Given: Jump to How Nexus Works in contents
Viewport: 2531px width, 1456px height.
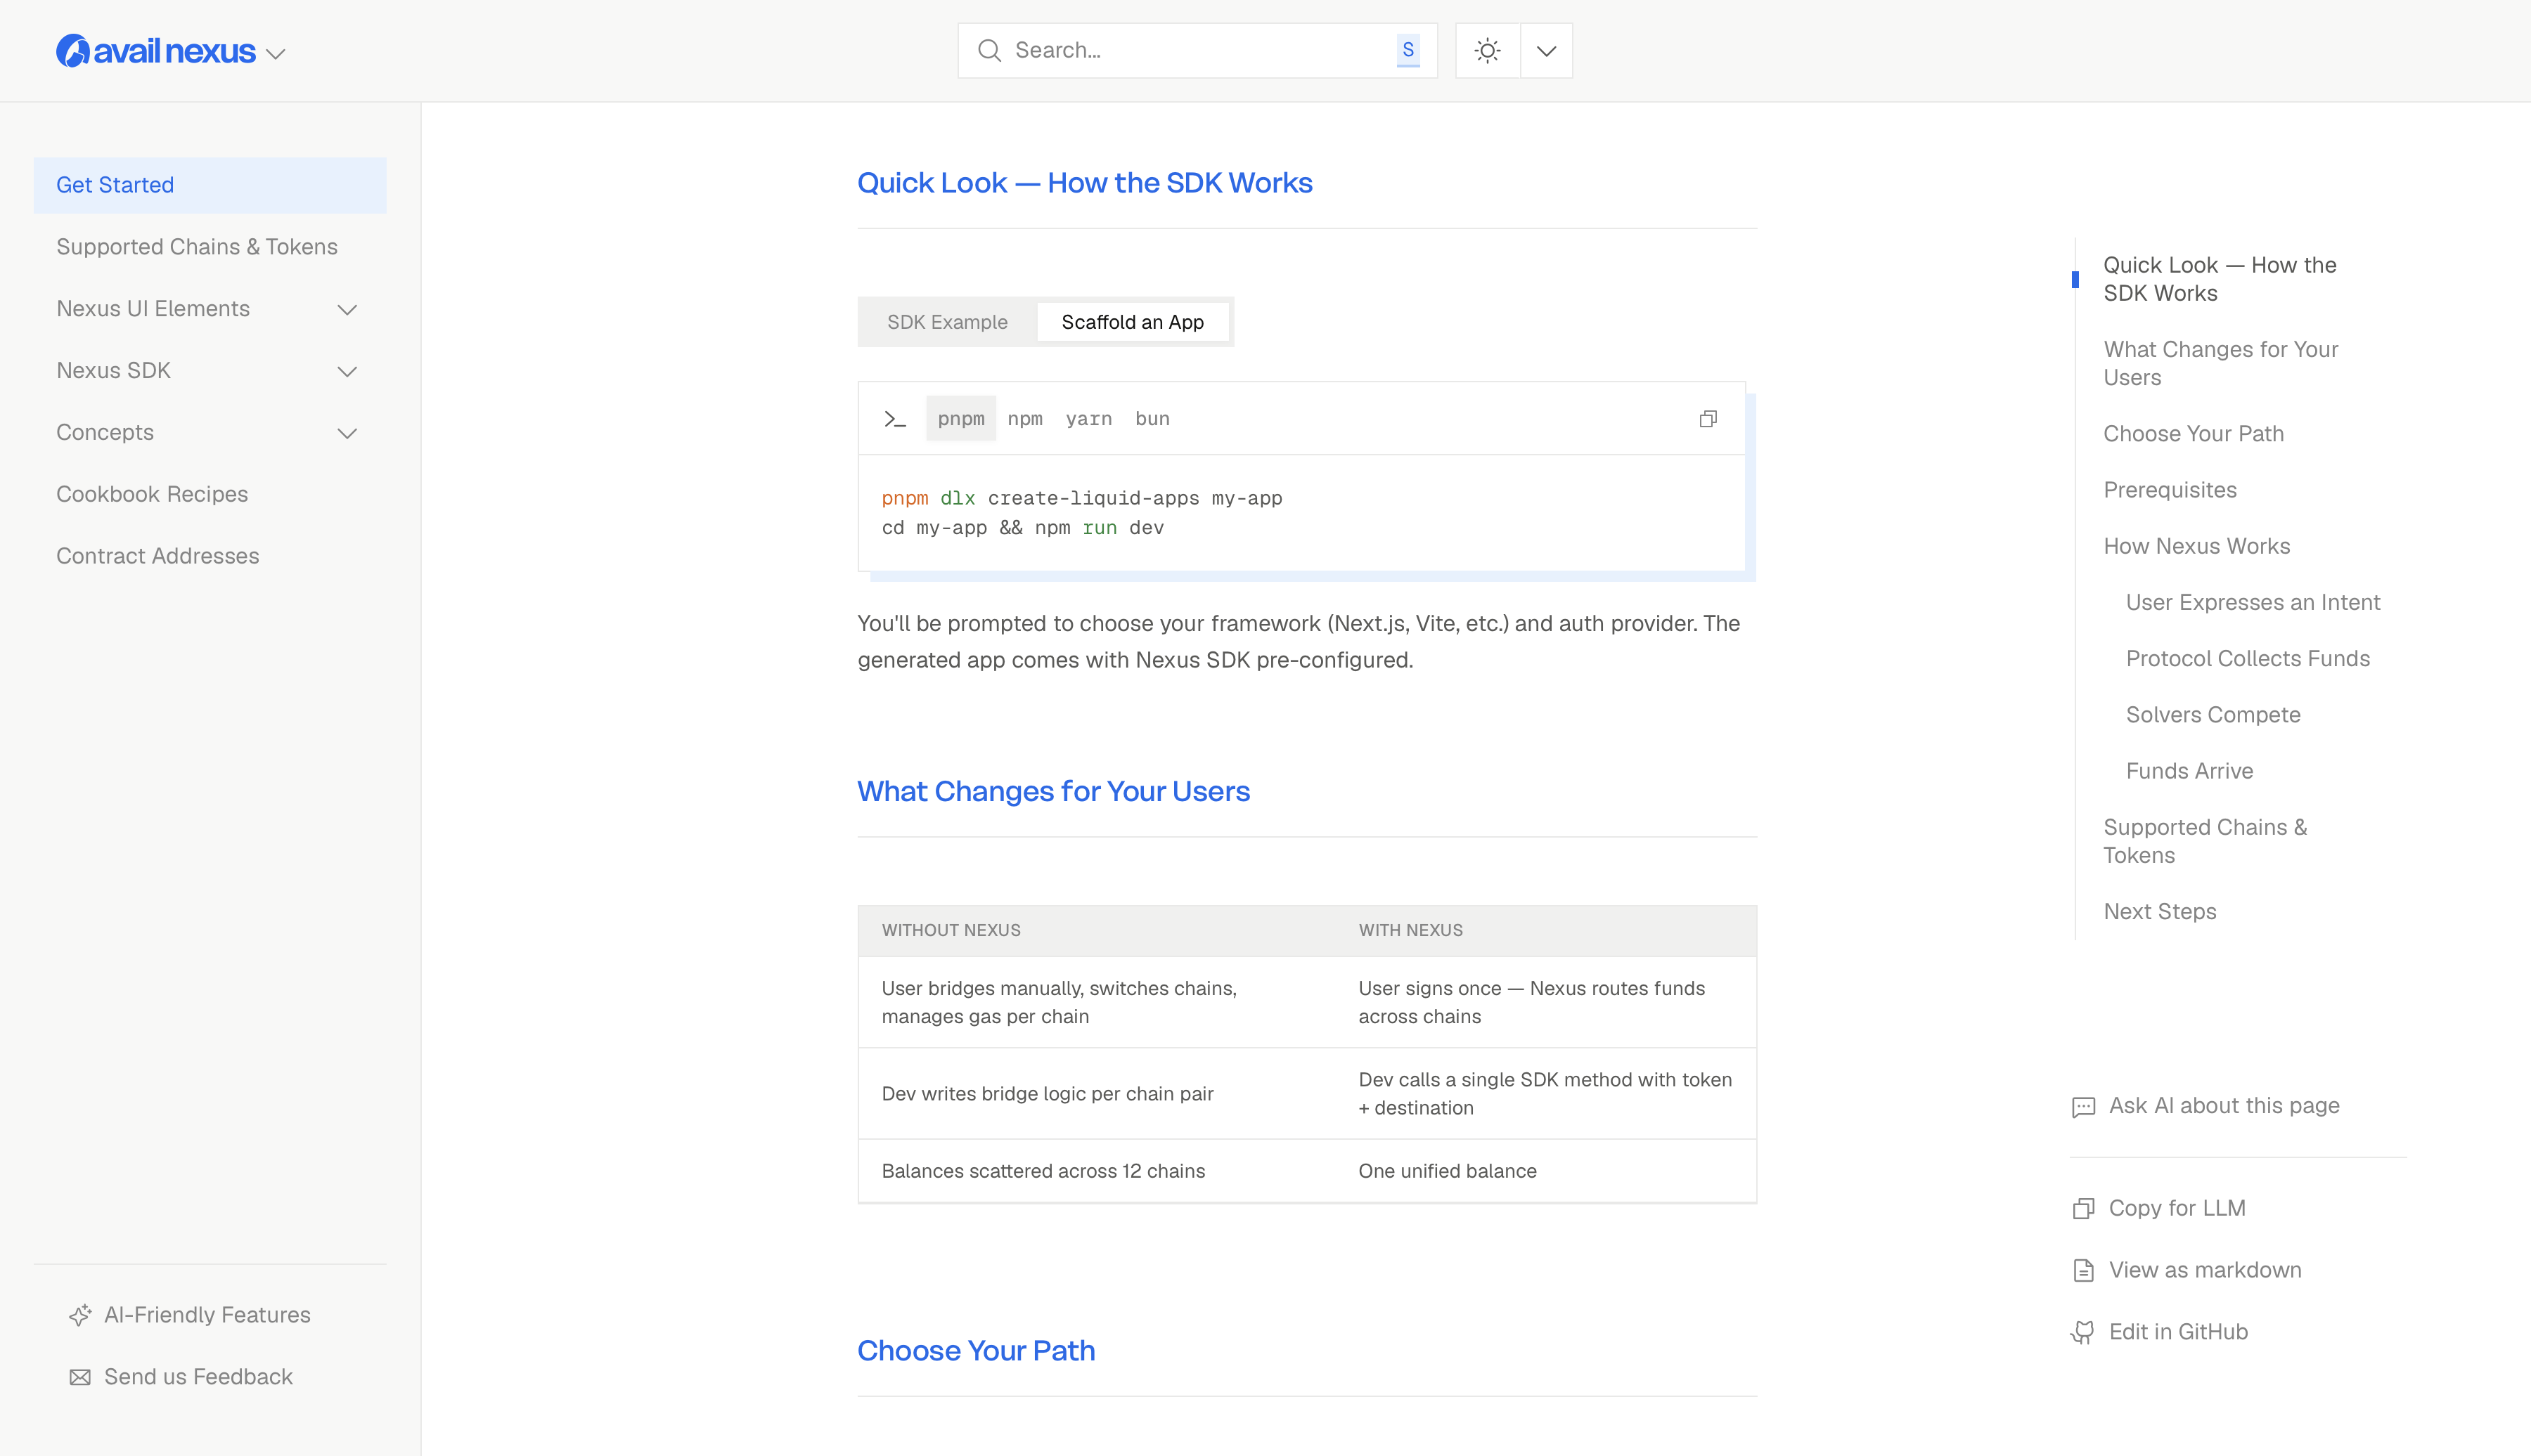Looking at the screenshot, I should point(2196,546).
